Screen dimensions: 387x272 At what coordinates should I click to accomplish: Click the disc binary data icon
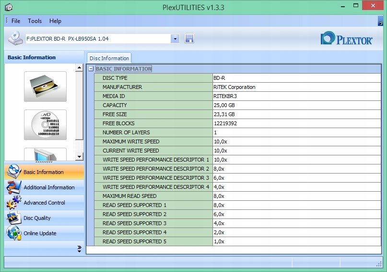45,125
